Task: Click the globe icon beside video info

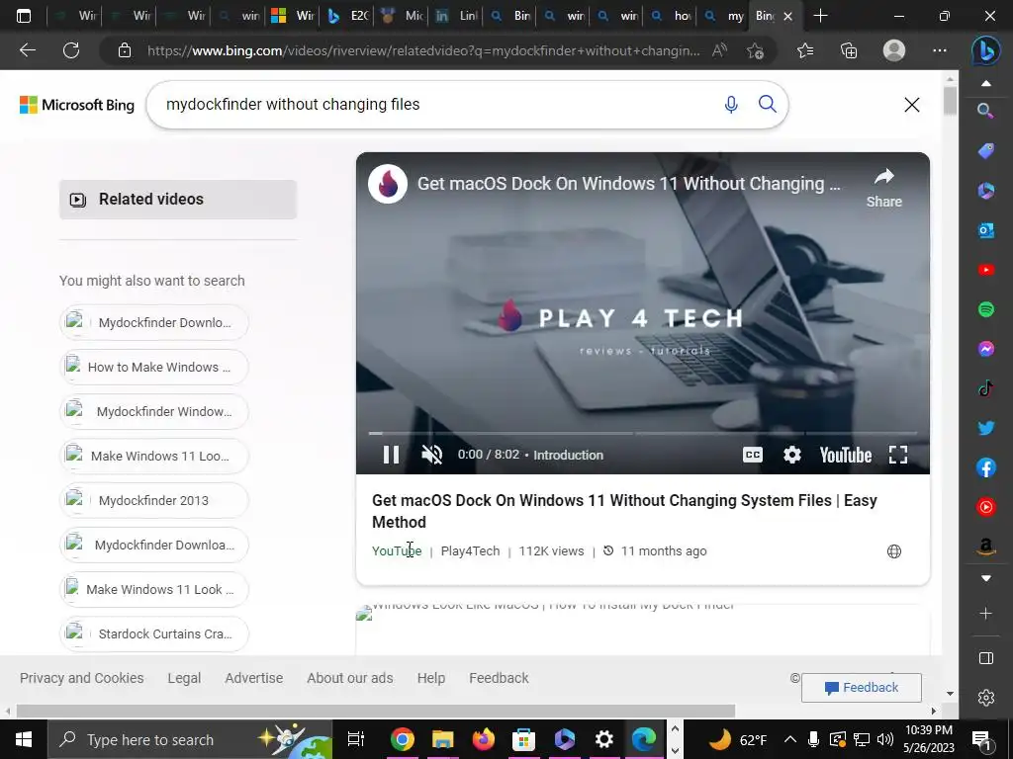Action: 894,551
